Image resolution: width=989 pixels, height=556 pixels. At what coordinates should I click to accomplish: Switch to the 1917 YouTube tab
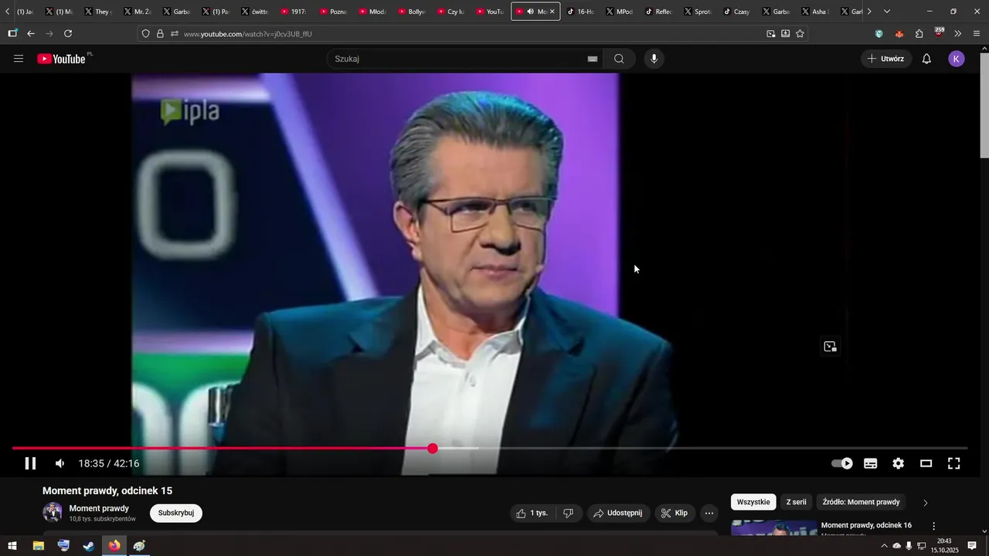(294, 12)
